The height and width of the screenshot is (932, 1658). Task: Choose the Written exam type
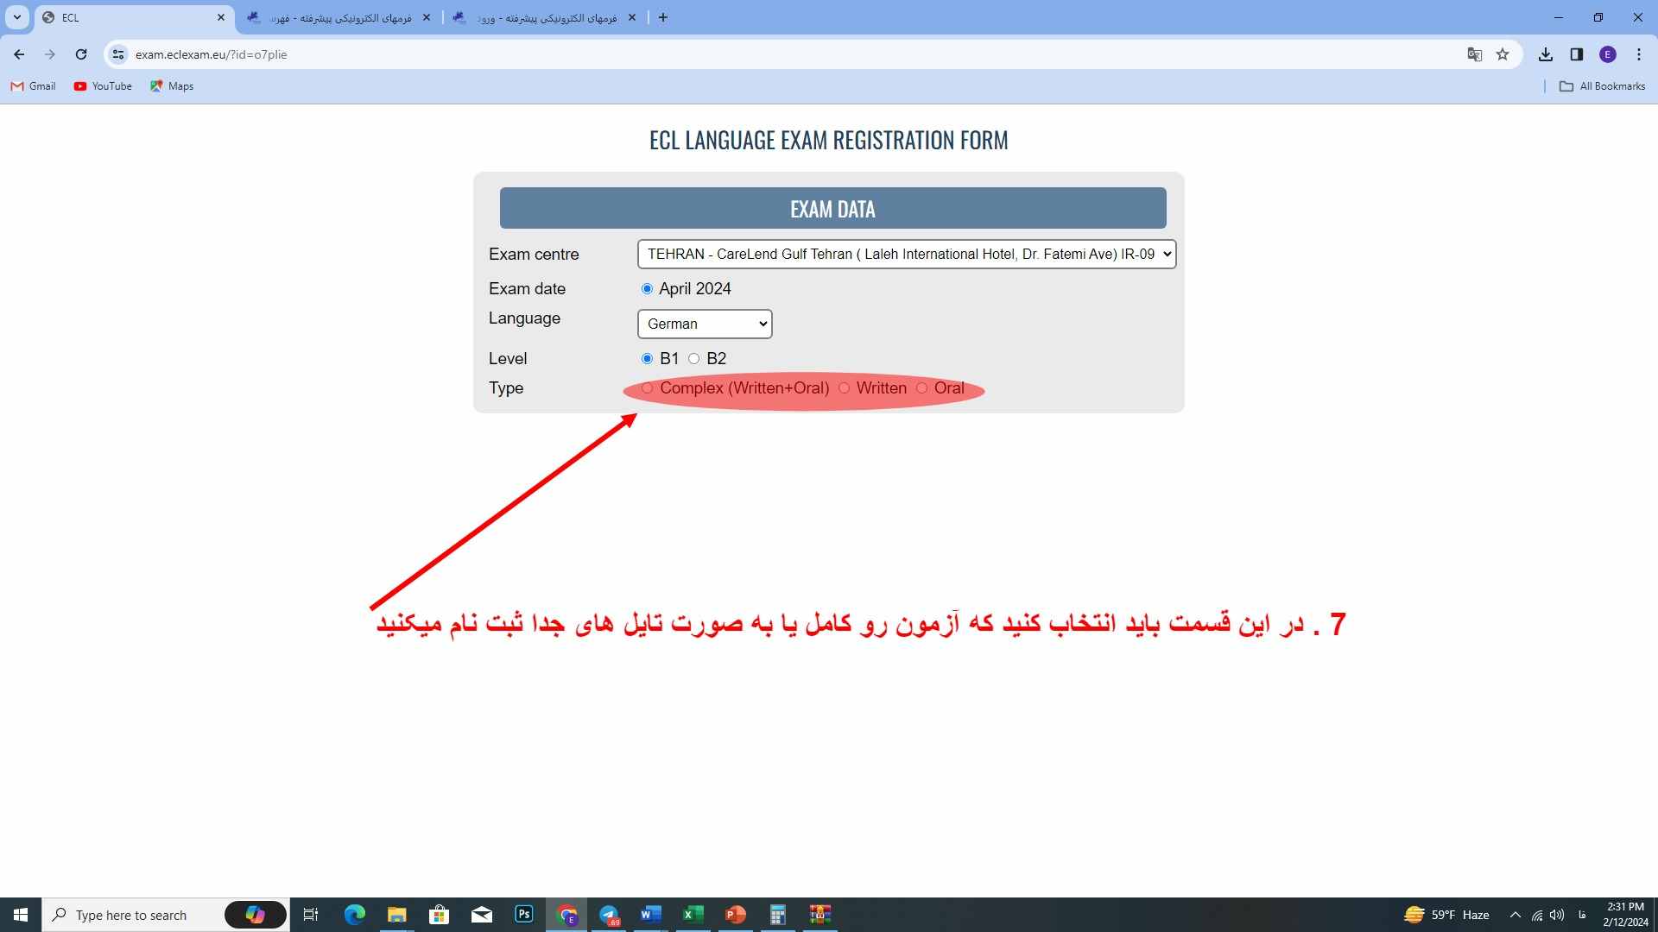click(845, 388)
